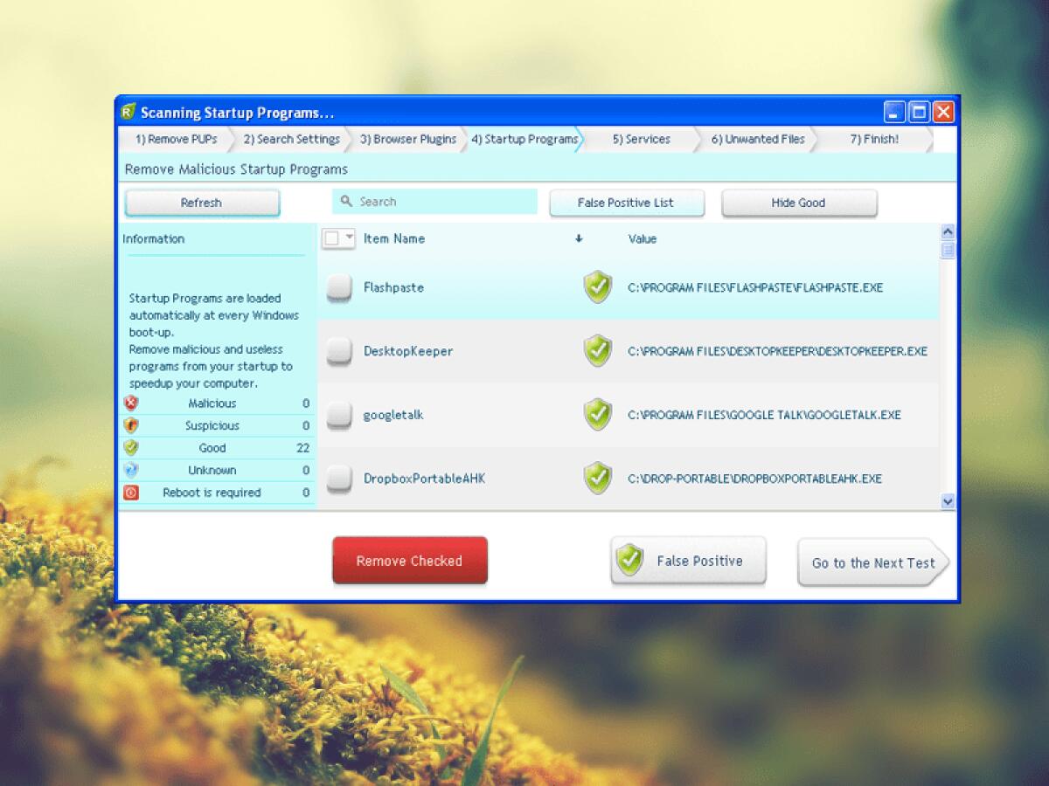Click the application icon in the title bar
This screenshot has width=1049, height=786.
coord(130,113)
